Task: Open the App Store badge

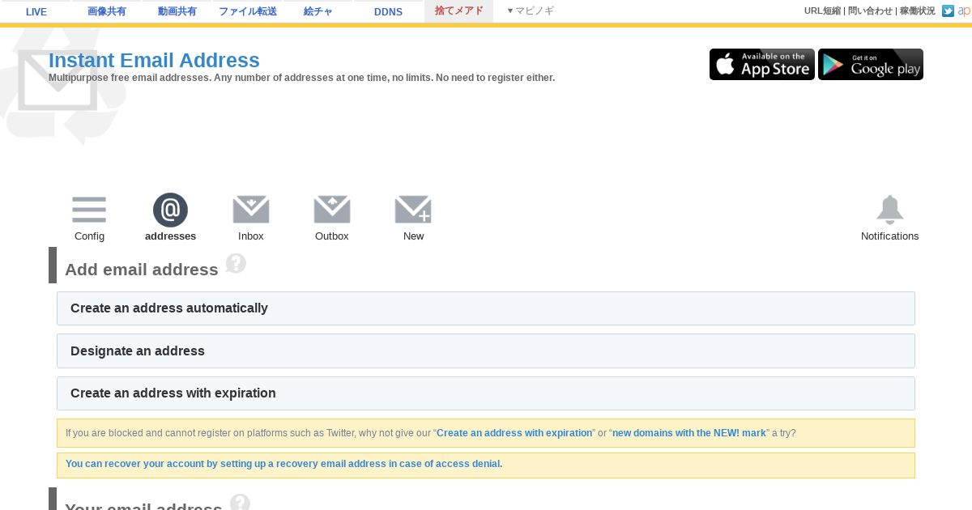Action: [762, 64]
